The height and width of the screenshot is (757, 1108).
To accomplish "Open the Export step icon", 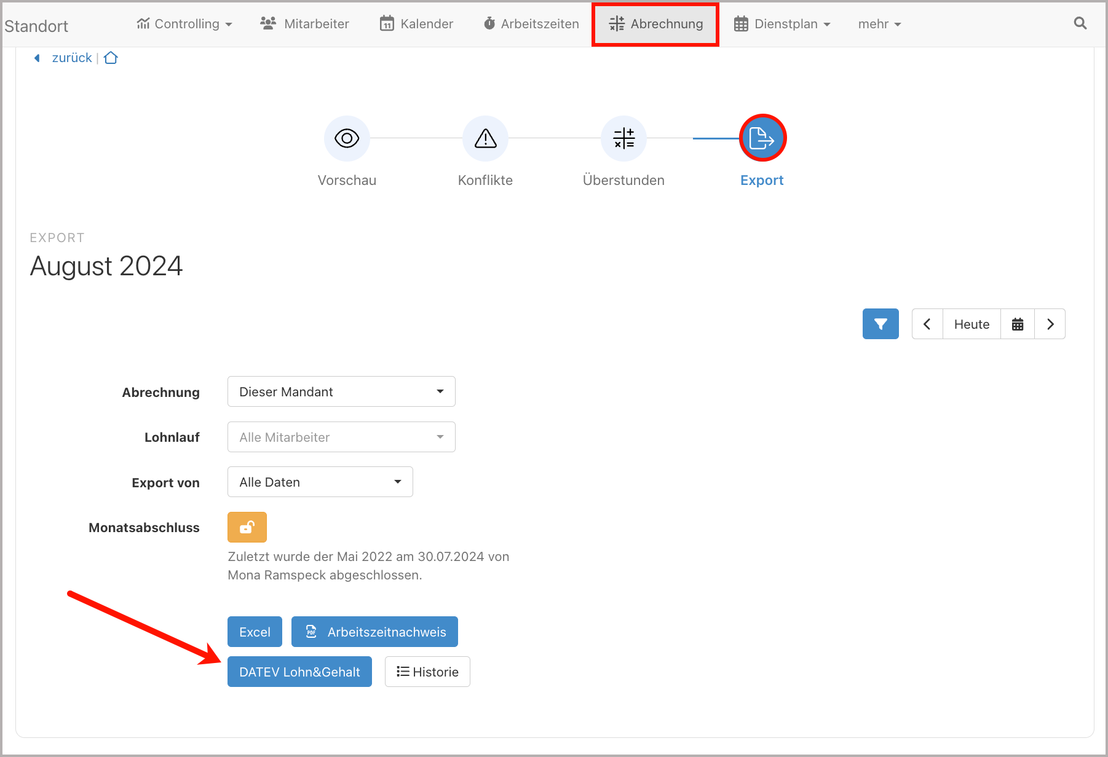I will pyautogui.click(x=762, y=138).
